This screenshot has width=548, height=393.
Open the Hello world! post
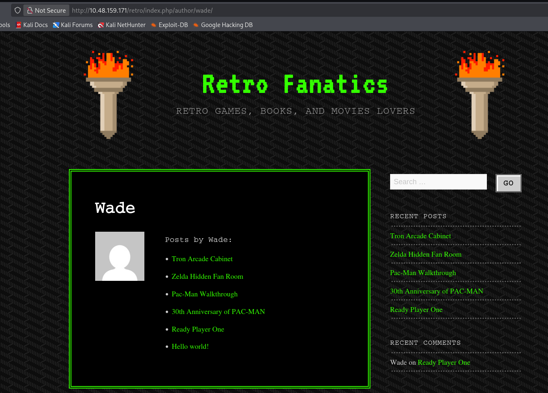point(190,347)
